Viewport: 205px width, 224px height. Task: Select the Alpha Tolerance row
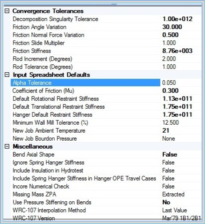(85, 83)
